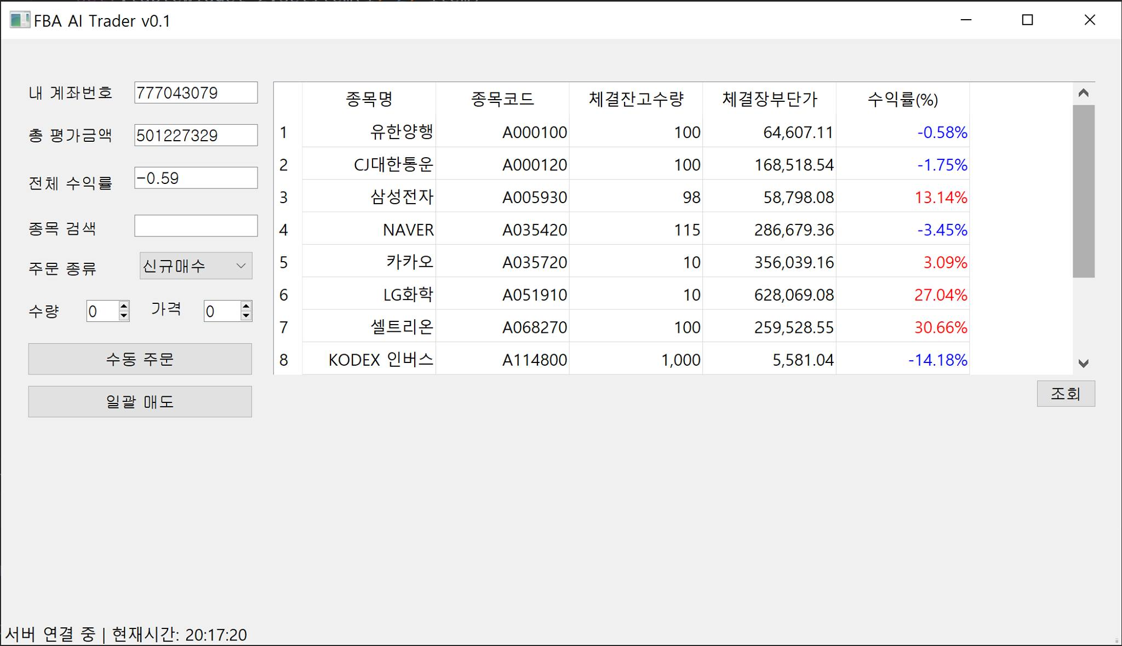Click the 삼성전자 stock name cell

(x=369, y=197)
